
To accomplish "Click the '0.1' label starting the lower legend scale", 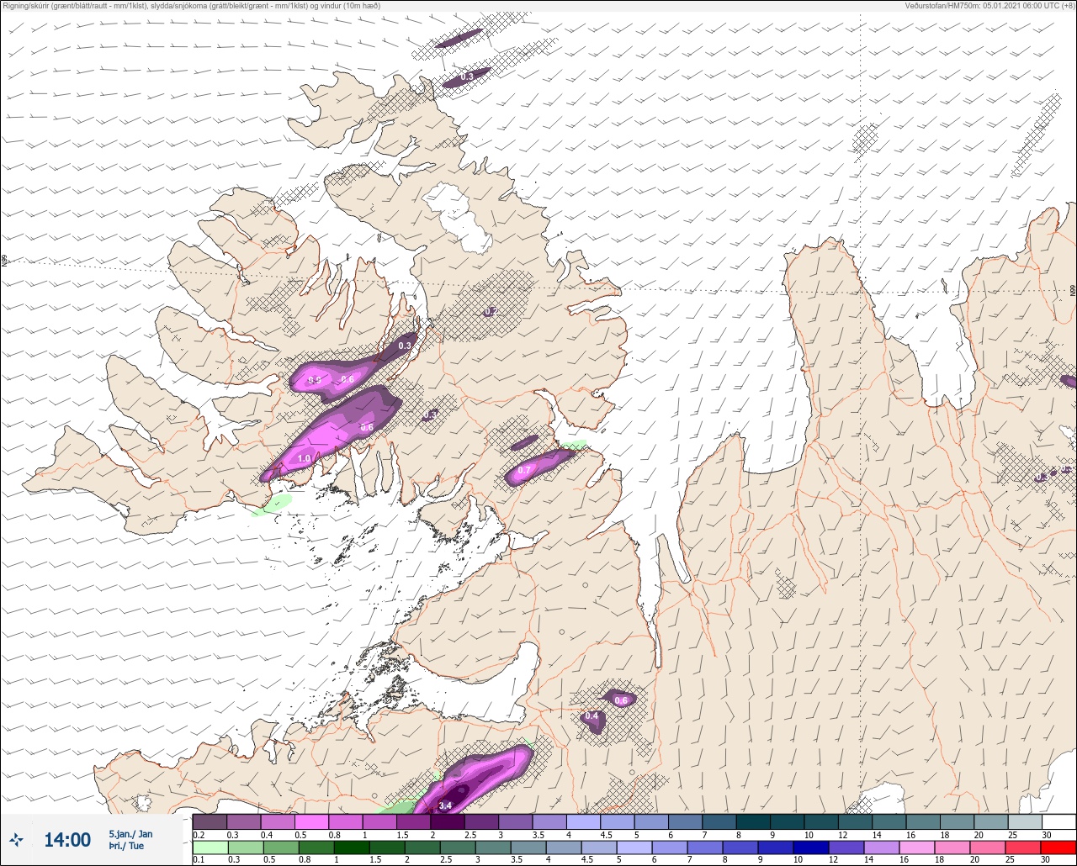I will 199,860.
